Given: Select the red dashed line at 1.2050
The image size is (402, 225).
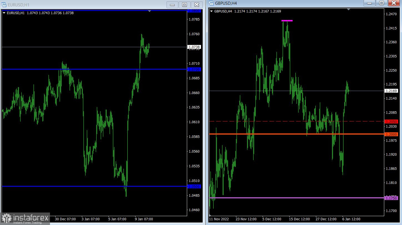Looking at the screenshot, I should click(297, 121).
